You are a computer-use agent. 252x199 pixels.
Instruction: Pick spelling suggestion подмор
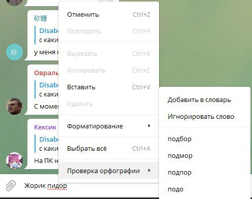click(x=205, y=156)
